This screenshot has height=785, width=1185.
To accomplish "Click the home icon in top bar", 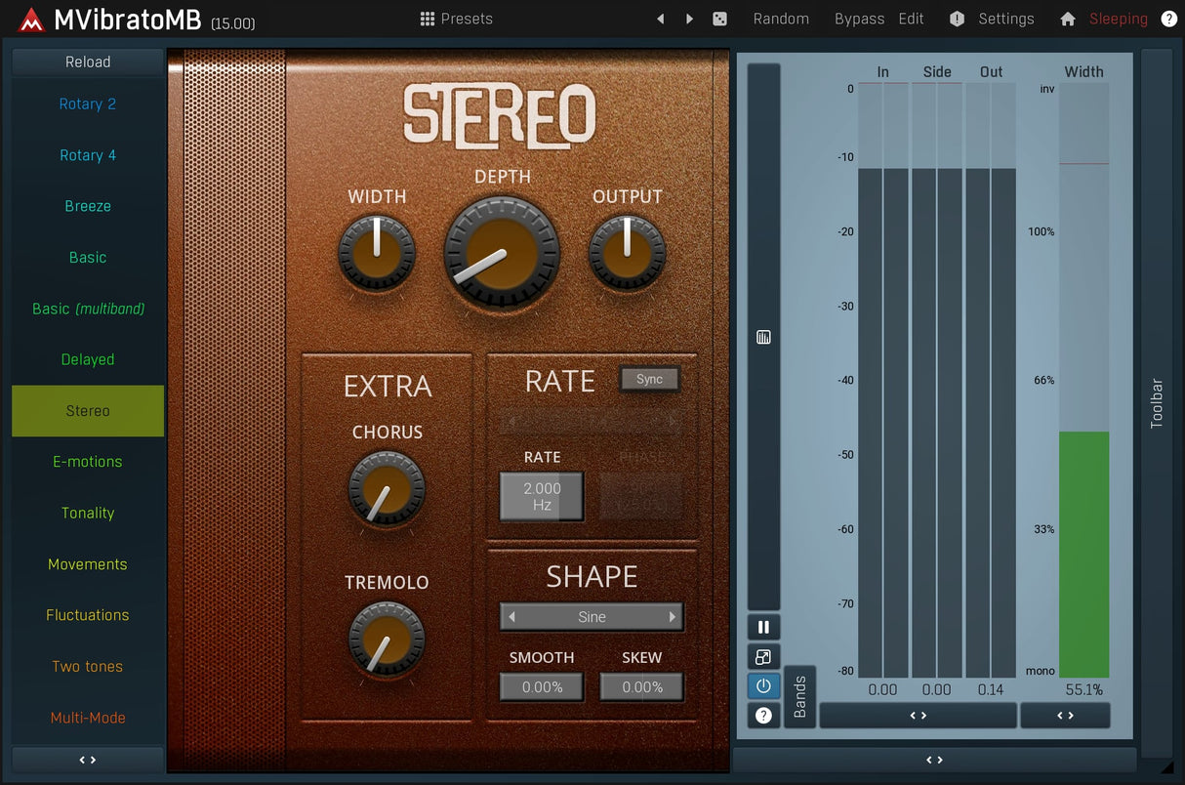I will tap(1068, 19).
